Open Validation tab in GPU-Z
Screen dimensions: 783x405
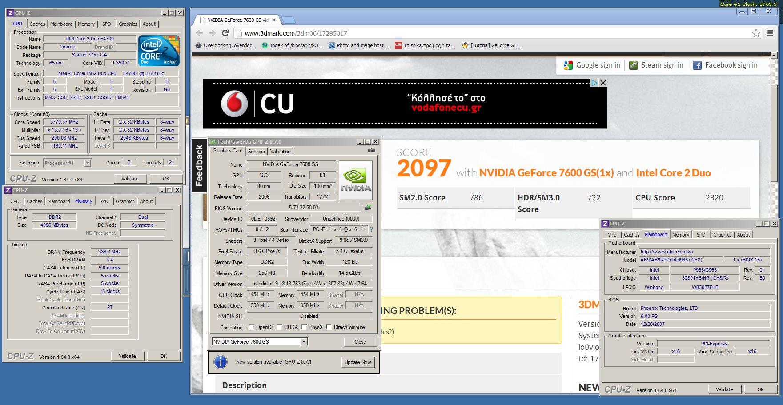tap(281, 152)
